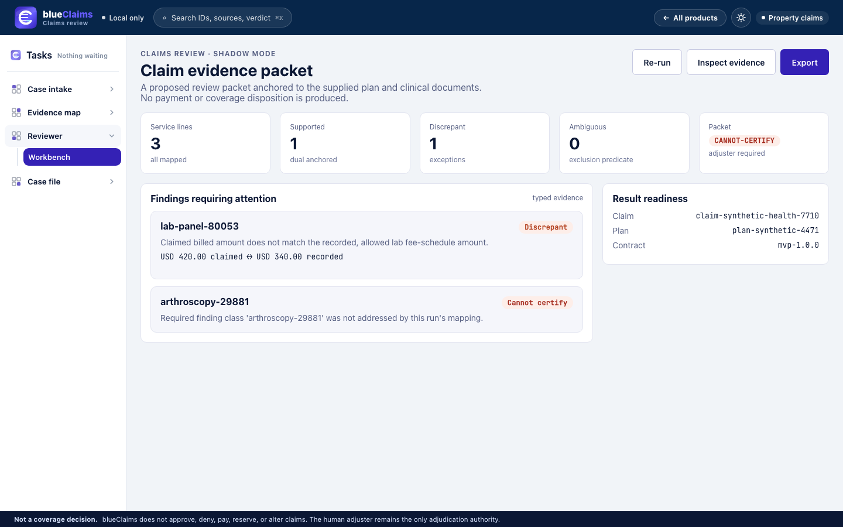The image size is (843, 527).
Task: Open Evidence map in the sidebar
Action: coord(63,112)
